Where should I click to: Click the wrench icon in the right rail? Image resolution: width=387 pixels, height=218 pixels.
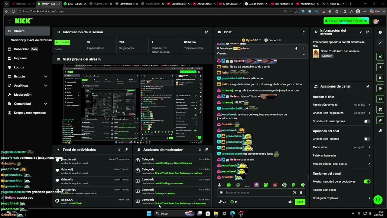point(380,120)
